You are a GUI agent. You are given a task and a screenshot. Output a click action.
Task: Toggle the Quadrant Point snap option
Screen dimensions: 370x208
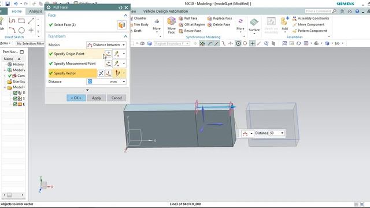click(x=245, y=43)
